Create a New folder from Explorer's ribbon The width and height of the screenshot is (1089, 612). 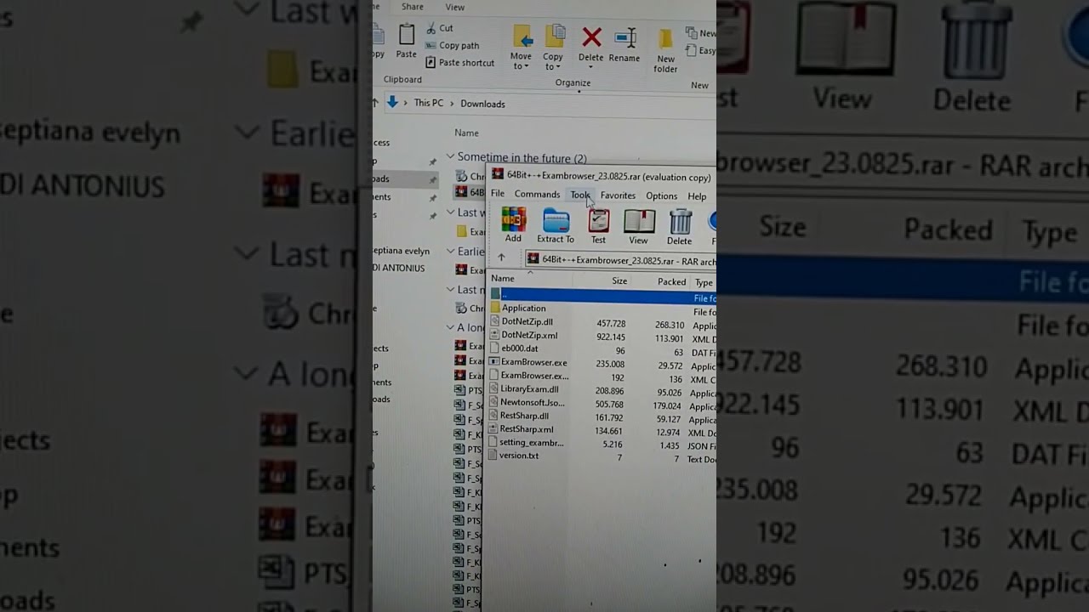[x=665, y=50]
